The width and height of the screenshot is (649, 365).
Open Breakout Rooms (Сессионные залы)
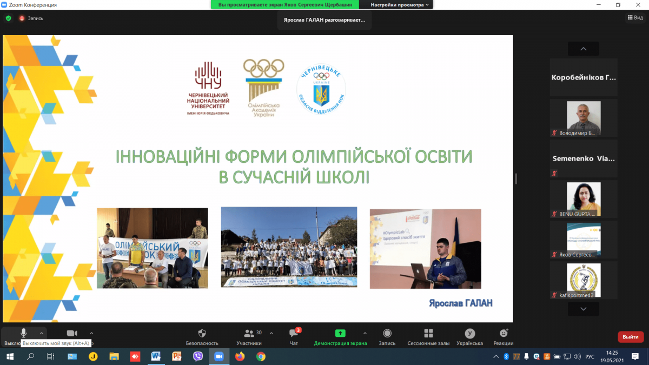(428, 334)
